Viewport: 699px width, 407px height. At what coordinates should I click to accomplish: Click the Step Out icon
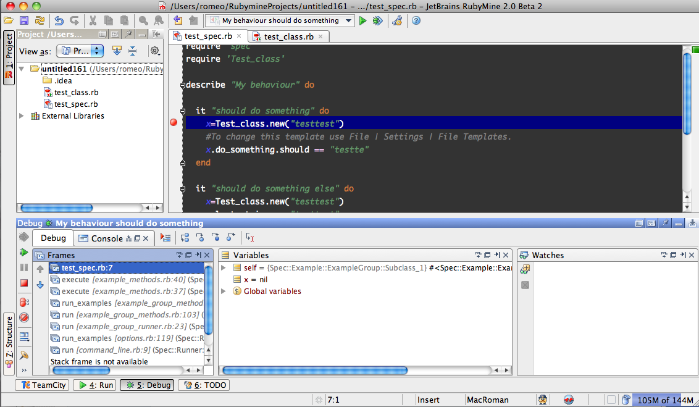(x=231, y=238)
